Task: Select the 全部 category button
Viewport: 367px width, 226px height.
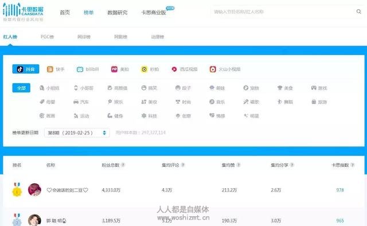Action: click(21, 88)
